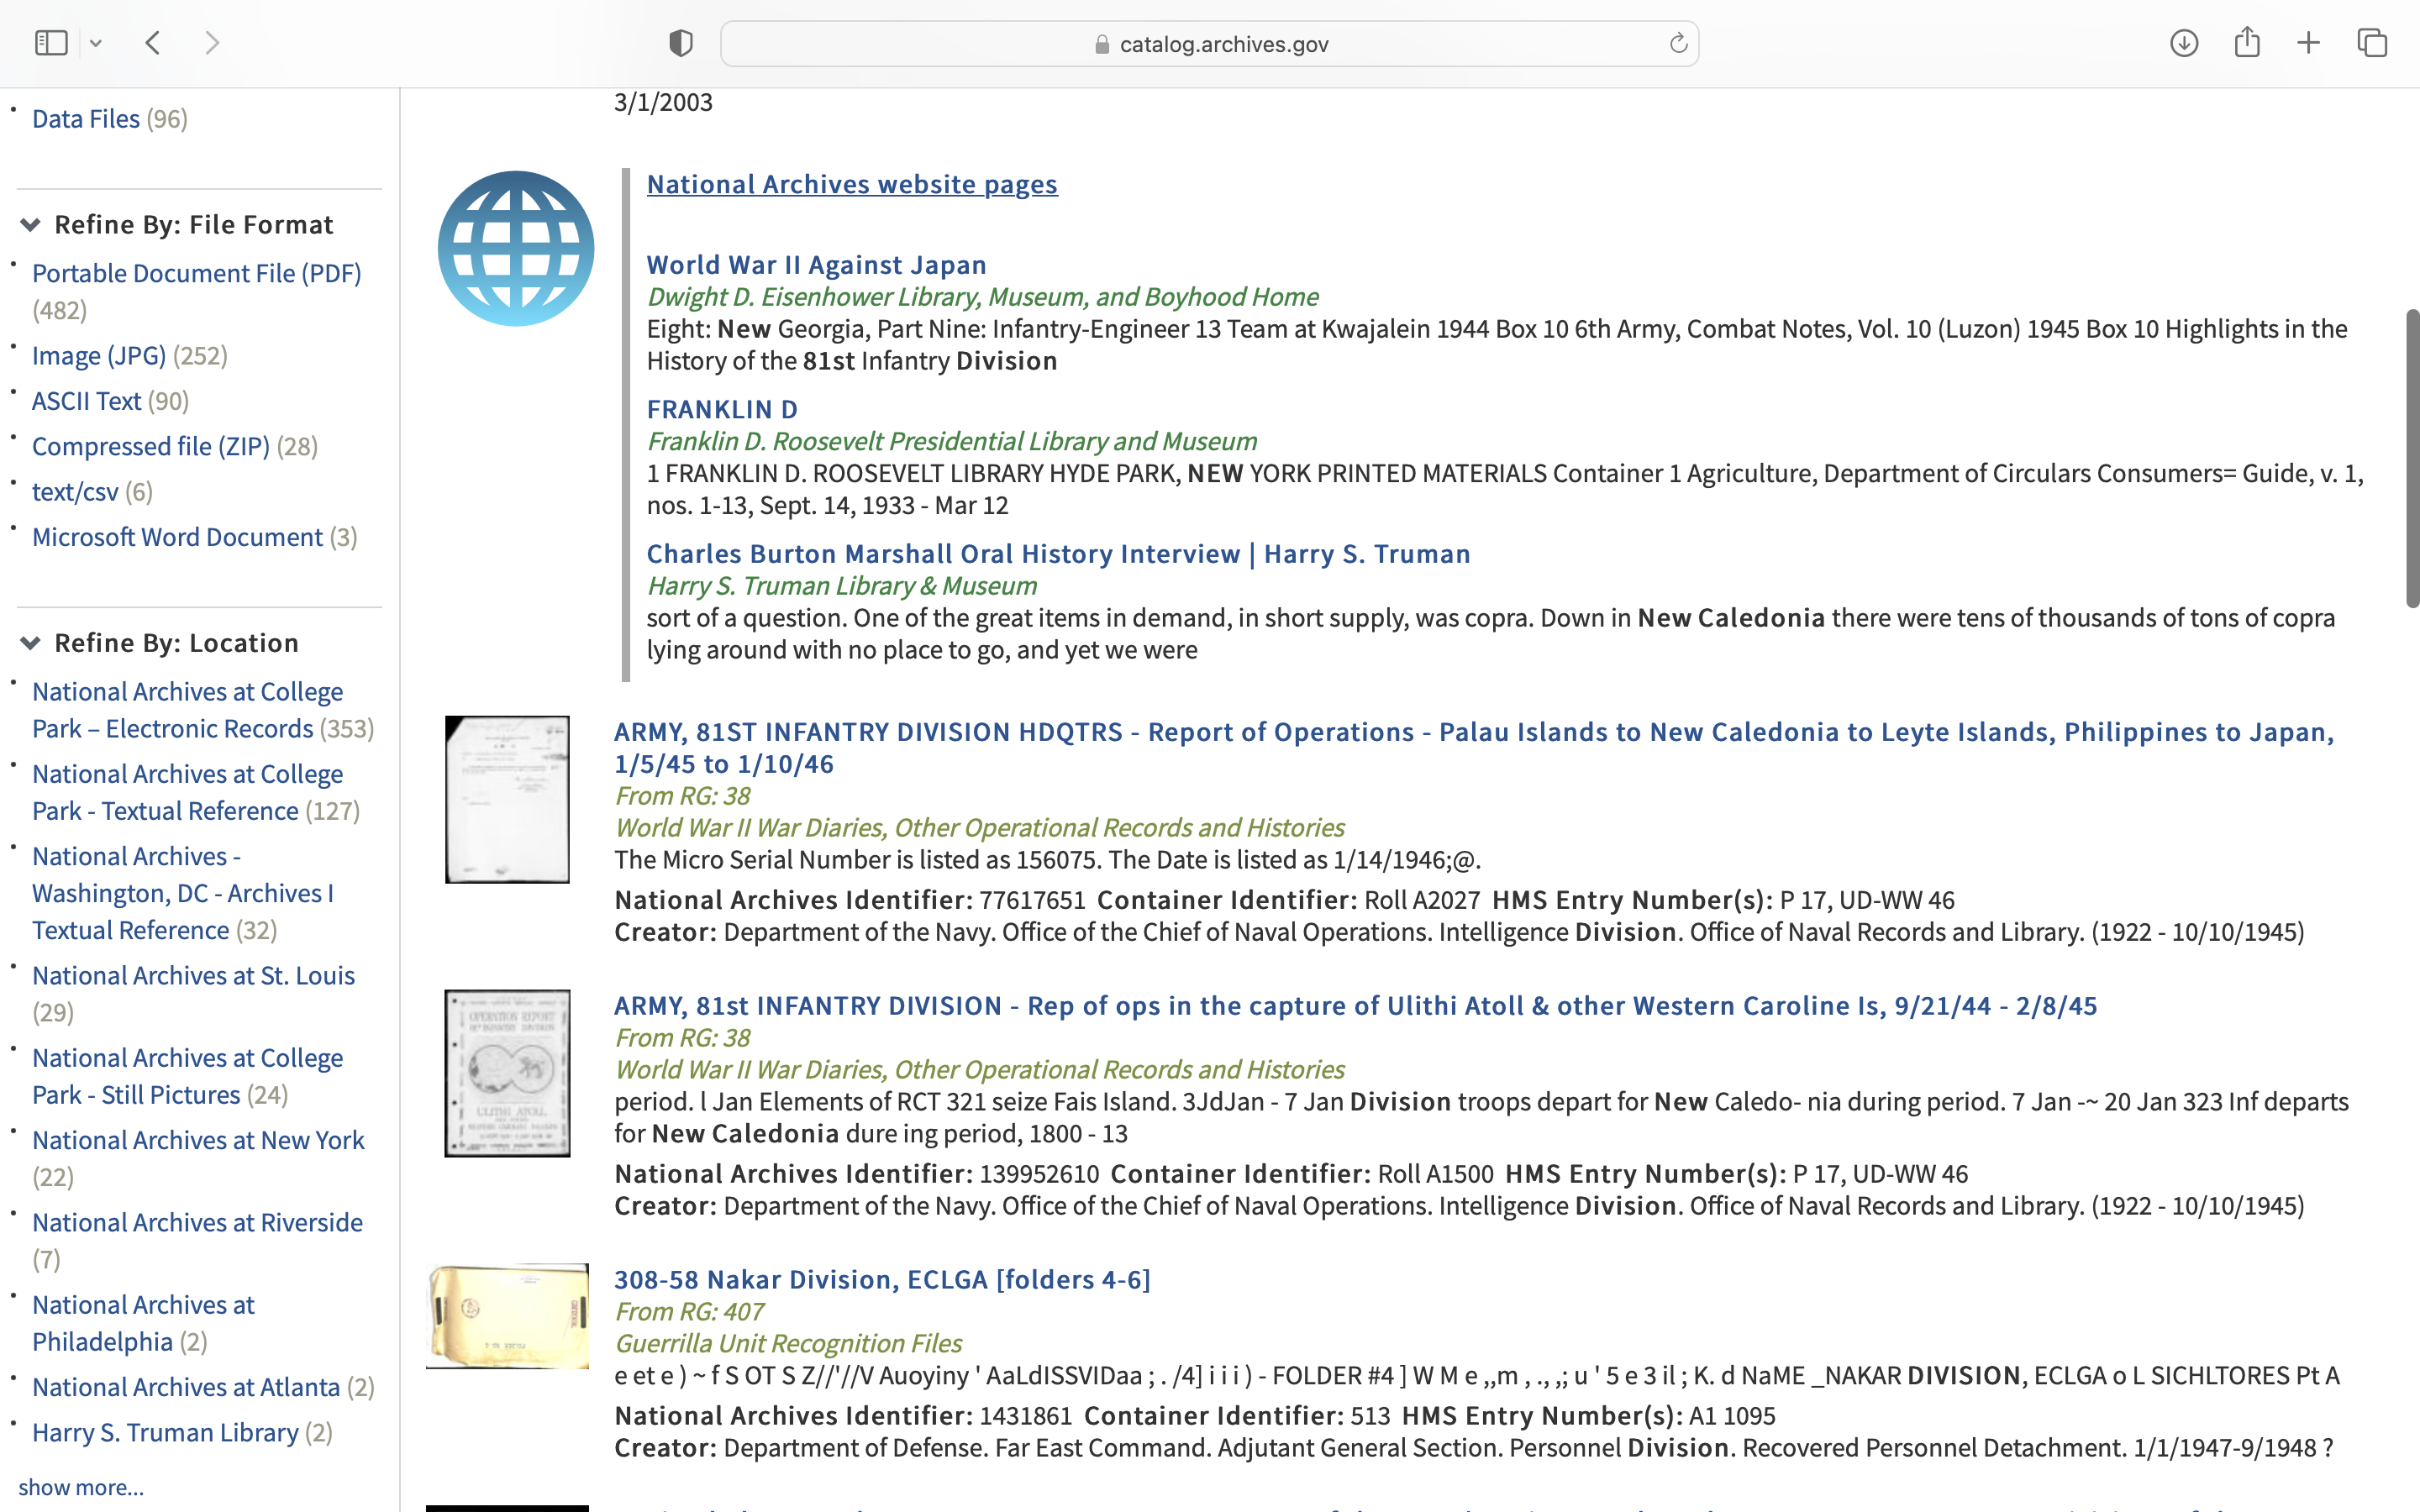Viewport: 2420px width, 1512px height.
Task: Click show more... under Location
Action: (x=81, y=1487)
